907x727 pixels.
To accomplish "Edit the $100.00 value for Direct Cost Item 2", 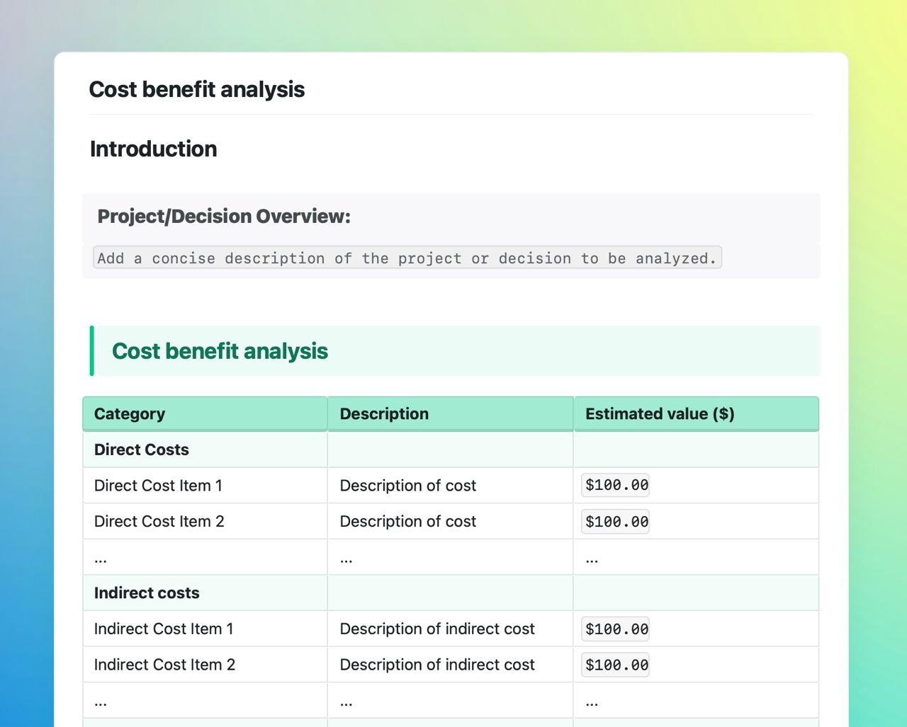I will pos(614,522).
